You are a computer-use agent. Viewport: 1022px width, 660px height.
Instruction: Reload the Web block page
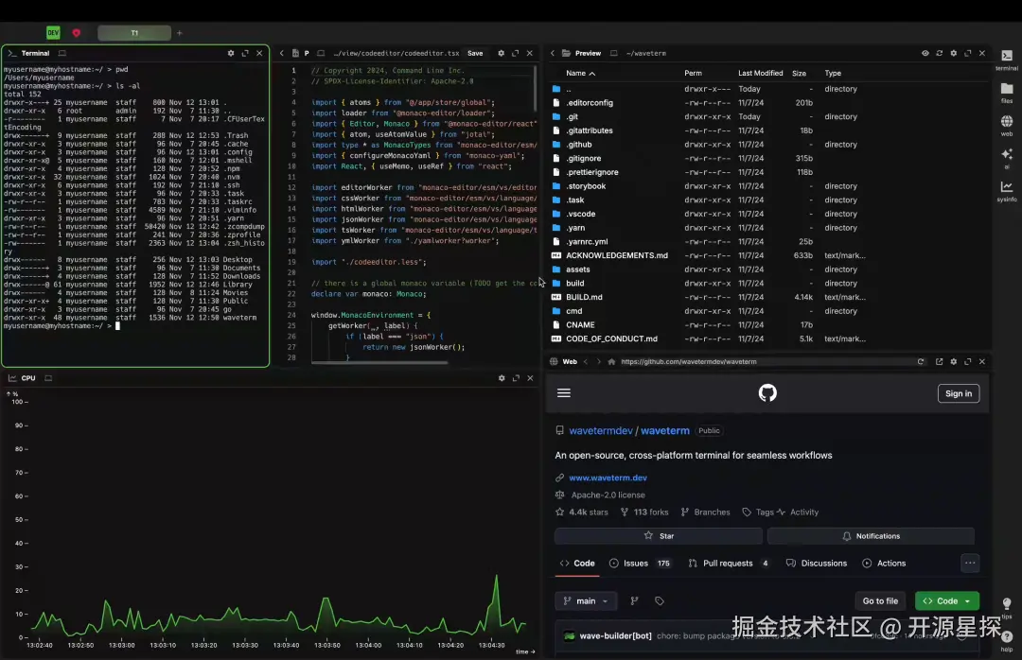(921, 361)
